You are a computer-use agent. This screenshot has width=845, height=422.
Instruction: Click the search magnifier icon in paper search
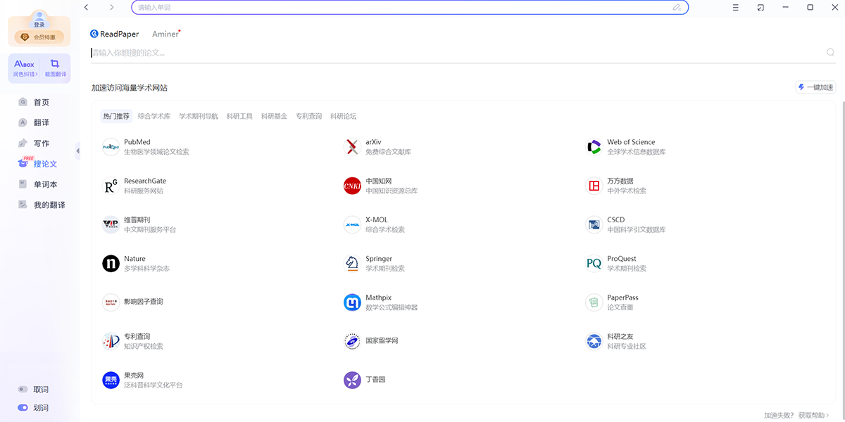pos(830,53)
